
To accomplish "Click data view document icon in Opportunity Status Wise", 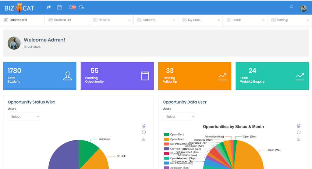I will click(x=144, y=126).
